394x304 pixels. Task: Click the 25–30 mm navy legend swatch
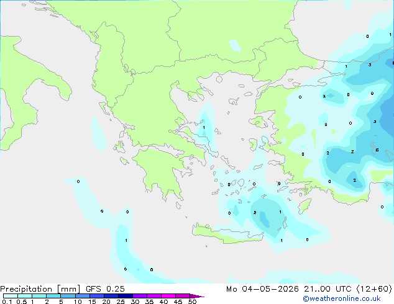coord(125,296)
